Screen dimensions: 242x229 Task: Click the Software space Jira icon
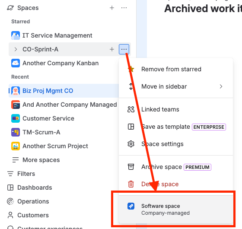(x=131, y=206)
